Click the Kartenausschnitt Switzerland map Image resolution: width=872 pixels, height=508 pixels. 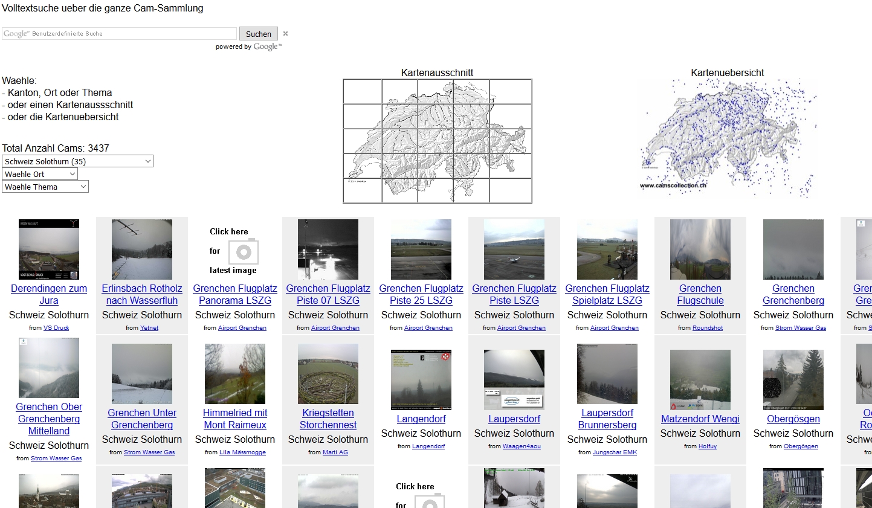[x=438, y=141]
